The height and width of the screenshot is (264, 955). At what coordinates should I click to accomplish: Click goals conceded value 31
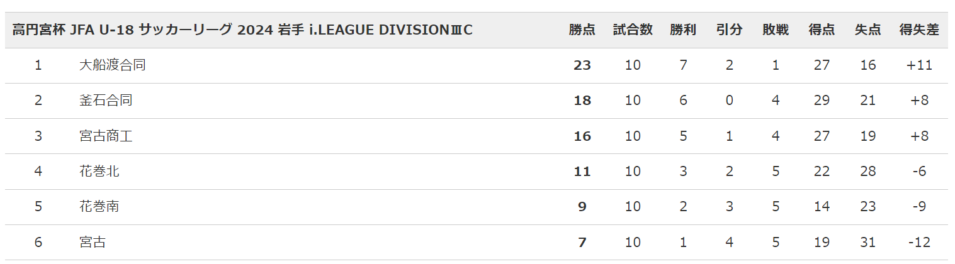pos(867,242)
